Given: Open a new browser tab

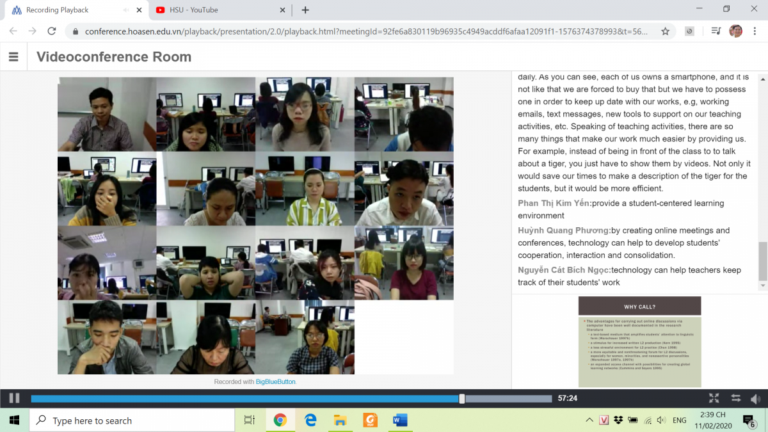Looking at the screenshot, I should coord(305,10).
